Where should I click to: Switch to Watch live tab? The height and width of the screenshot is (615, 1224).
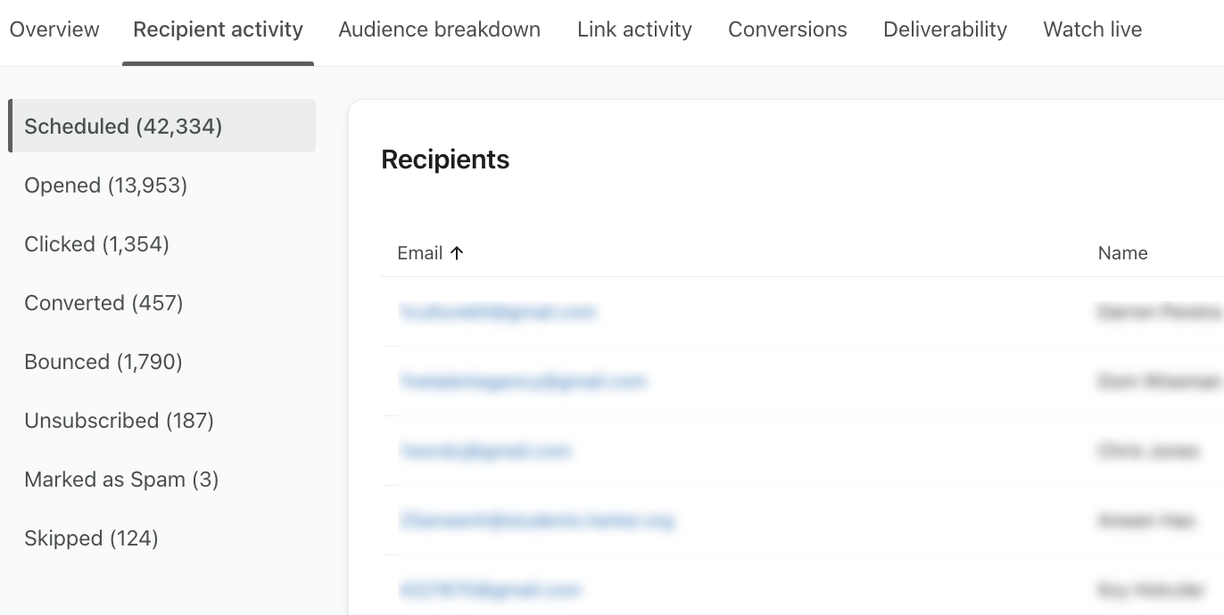[x=1092, y=29]
